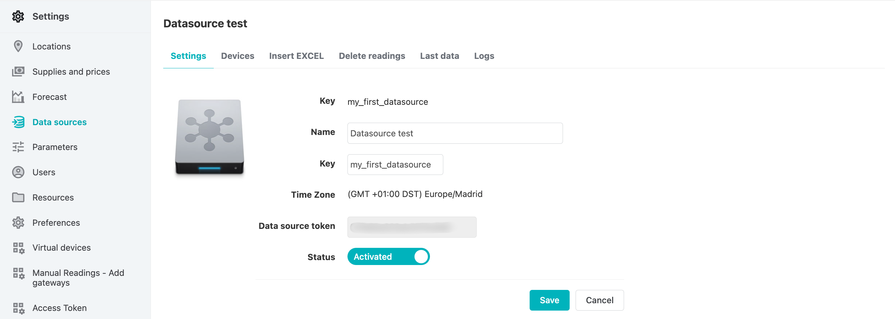895x319 pixels.
Task: Switch to the Insert EXCEL tab
Action: [x=296, y=56]
